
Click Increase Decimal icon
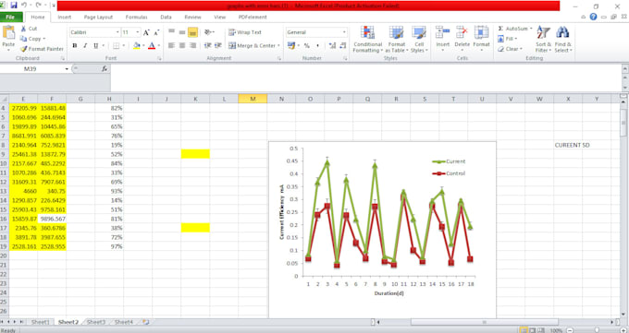point(332,45)
